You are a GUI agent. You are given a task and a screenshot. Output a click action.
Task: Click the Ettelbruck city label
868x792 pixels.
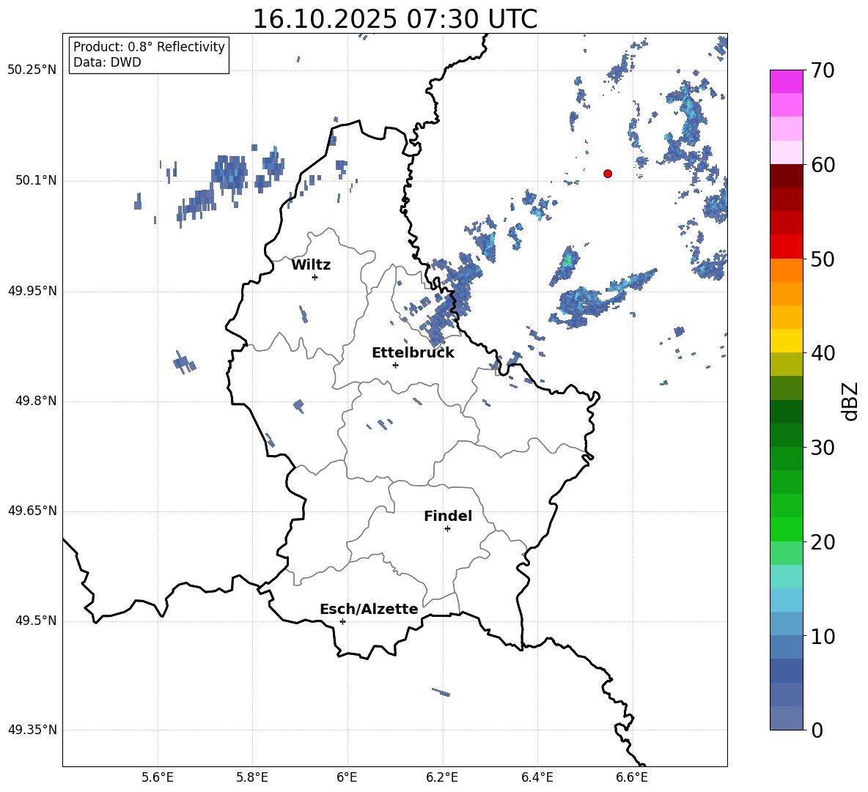click(x=413, y=353)
